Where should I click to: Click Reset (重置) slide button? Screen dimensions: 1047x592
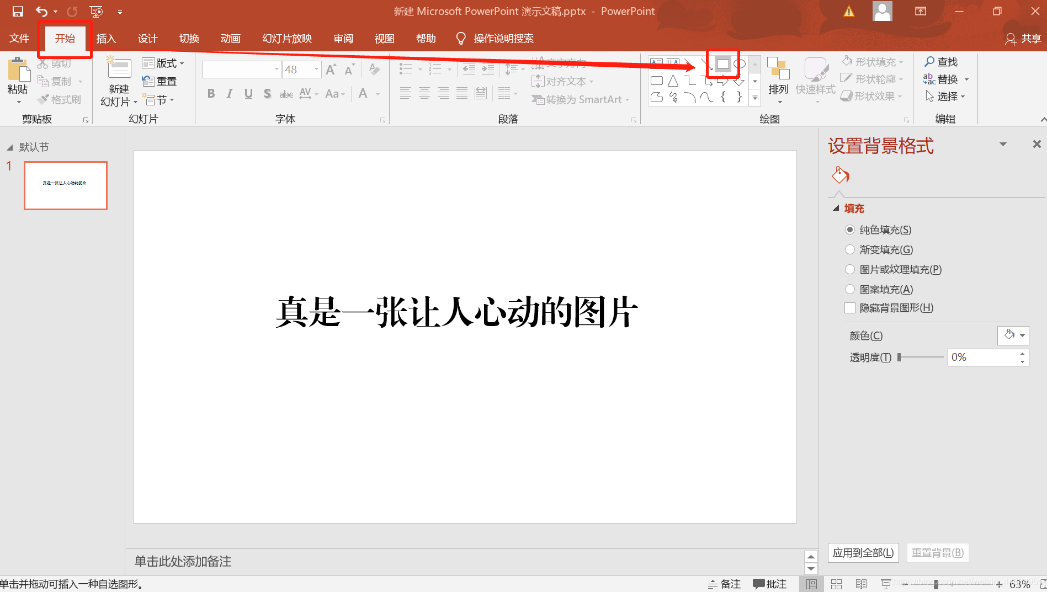pos(160,82)
